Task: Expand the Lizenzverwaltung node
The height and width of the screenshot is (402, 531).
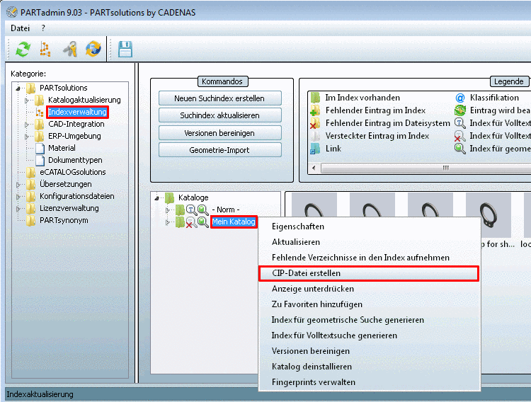Action: [18, 209]
